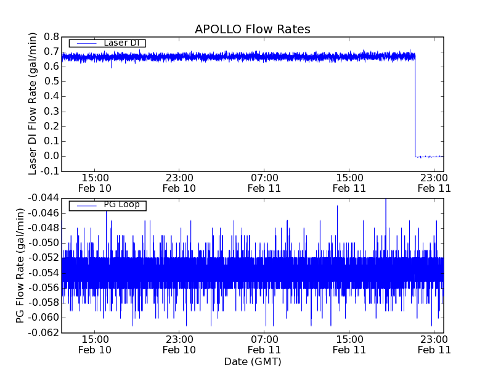This screenshot has width=493, height=370.
Task: Click the vertical drop line in Laser DI plot
Action: (x=415, y=107)
